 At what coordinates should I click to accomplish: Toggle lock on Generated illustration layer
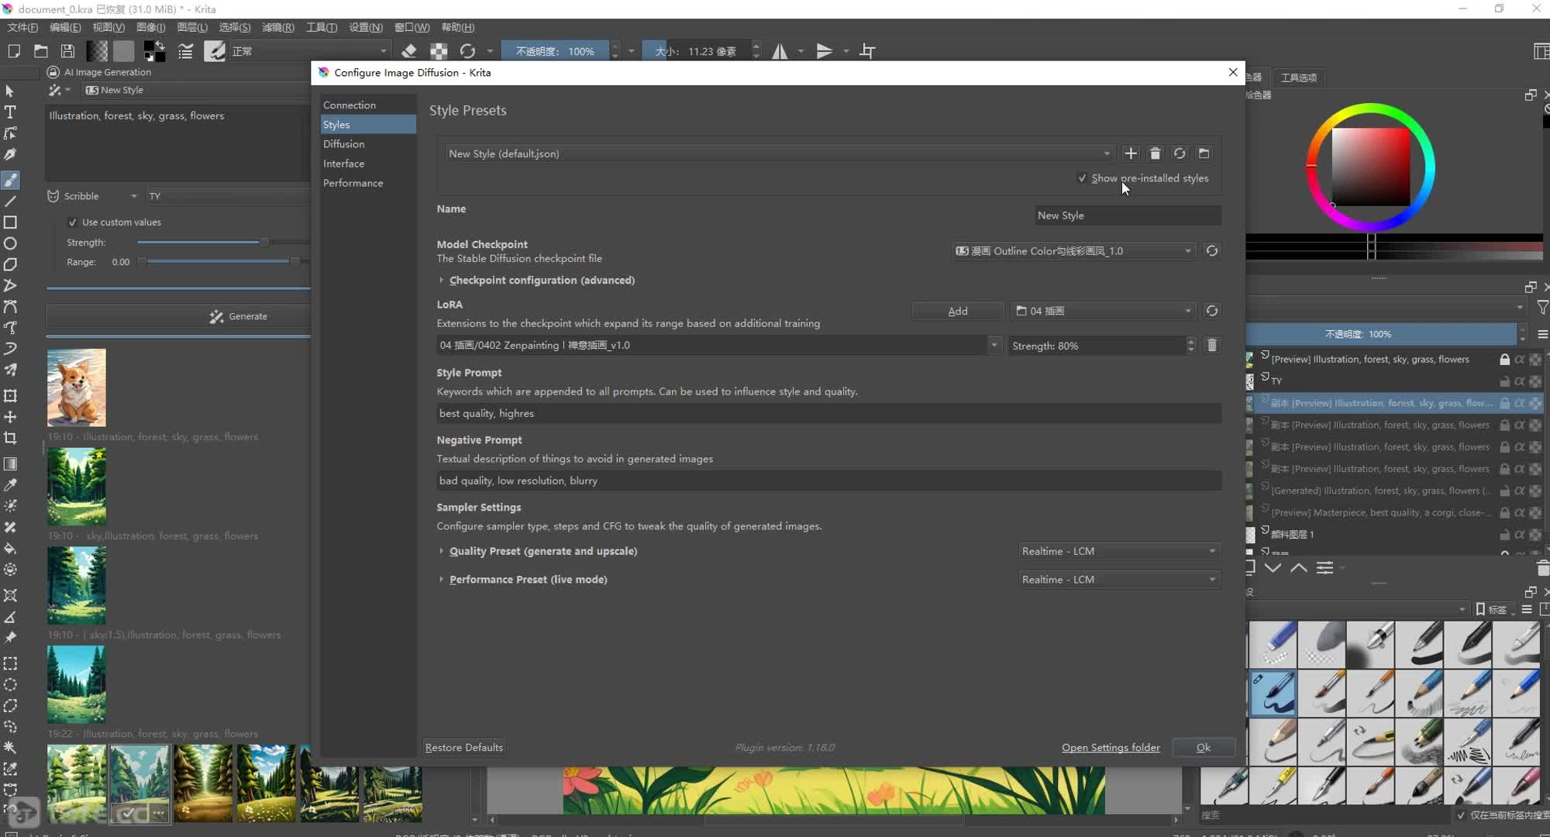point(1504,491)
